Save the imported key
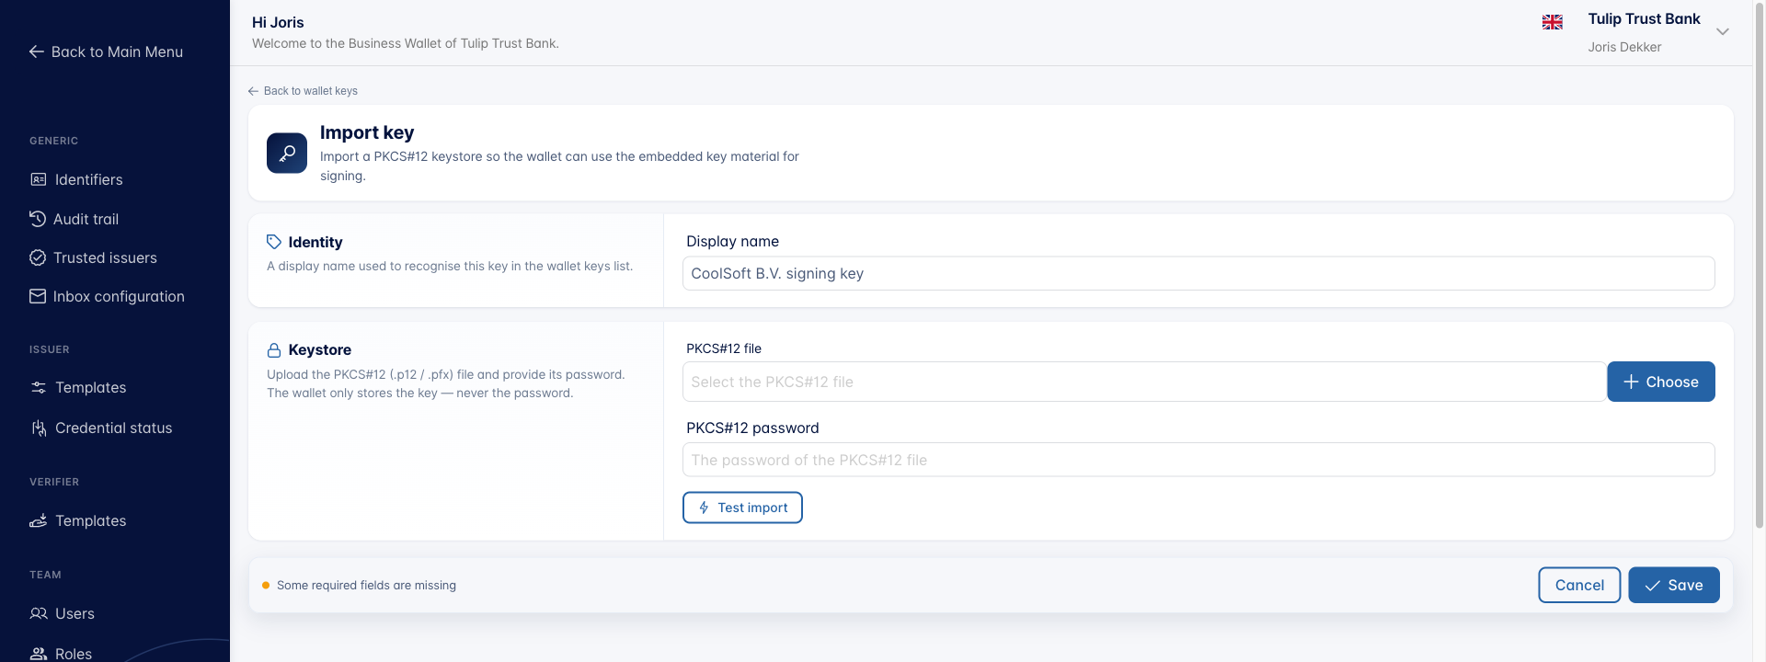The image size is (1766, 662). (1674, 585)
